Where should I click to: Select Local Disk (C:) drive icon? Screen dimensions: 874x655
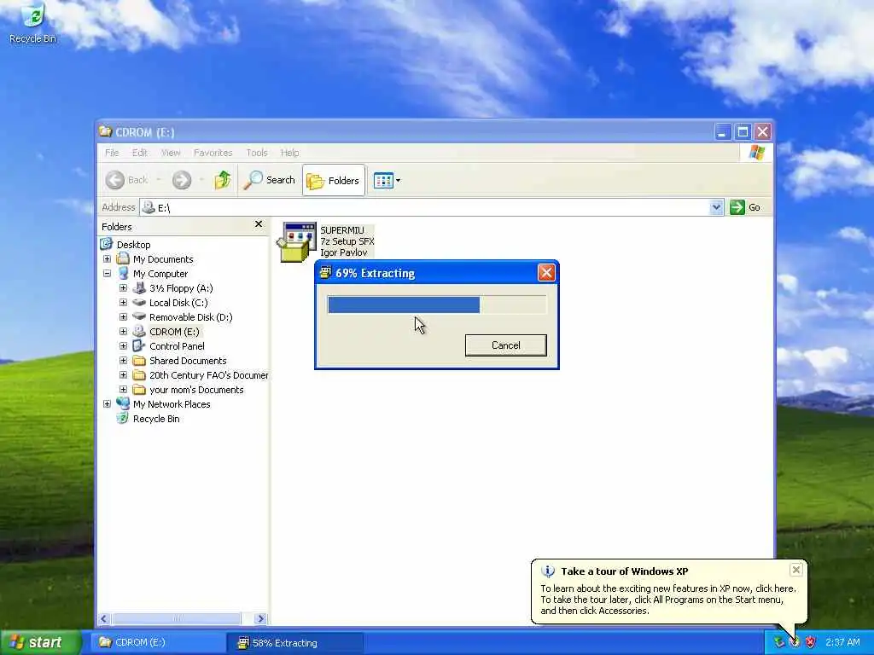coord(139,303)
